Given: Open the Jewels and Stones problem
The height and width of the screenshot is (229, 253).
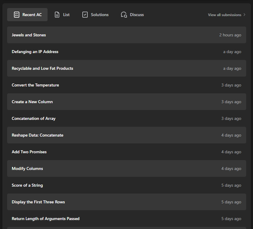Looking at the screenshot, I should click(29, 35).
